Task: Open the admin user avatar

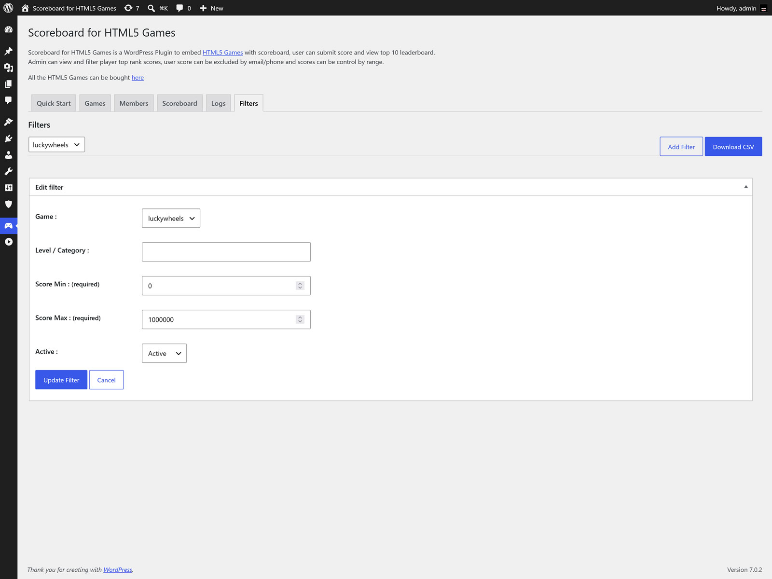Action: (763, 8)
